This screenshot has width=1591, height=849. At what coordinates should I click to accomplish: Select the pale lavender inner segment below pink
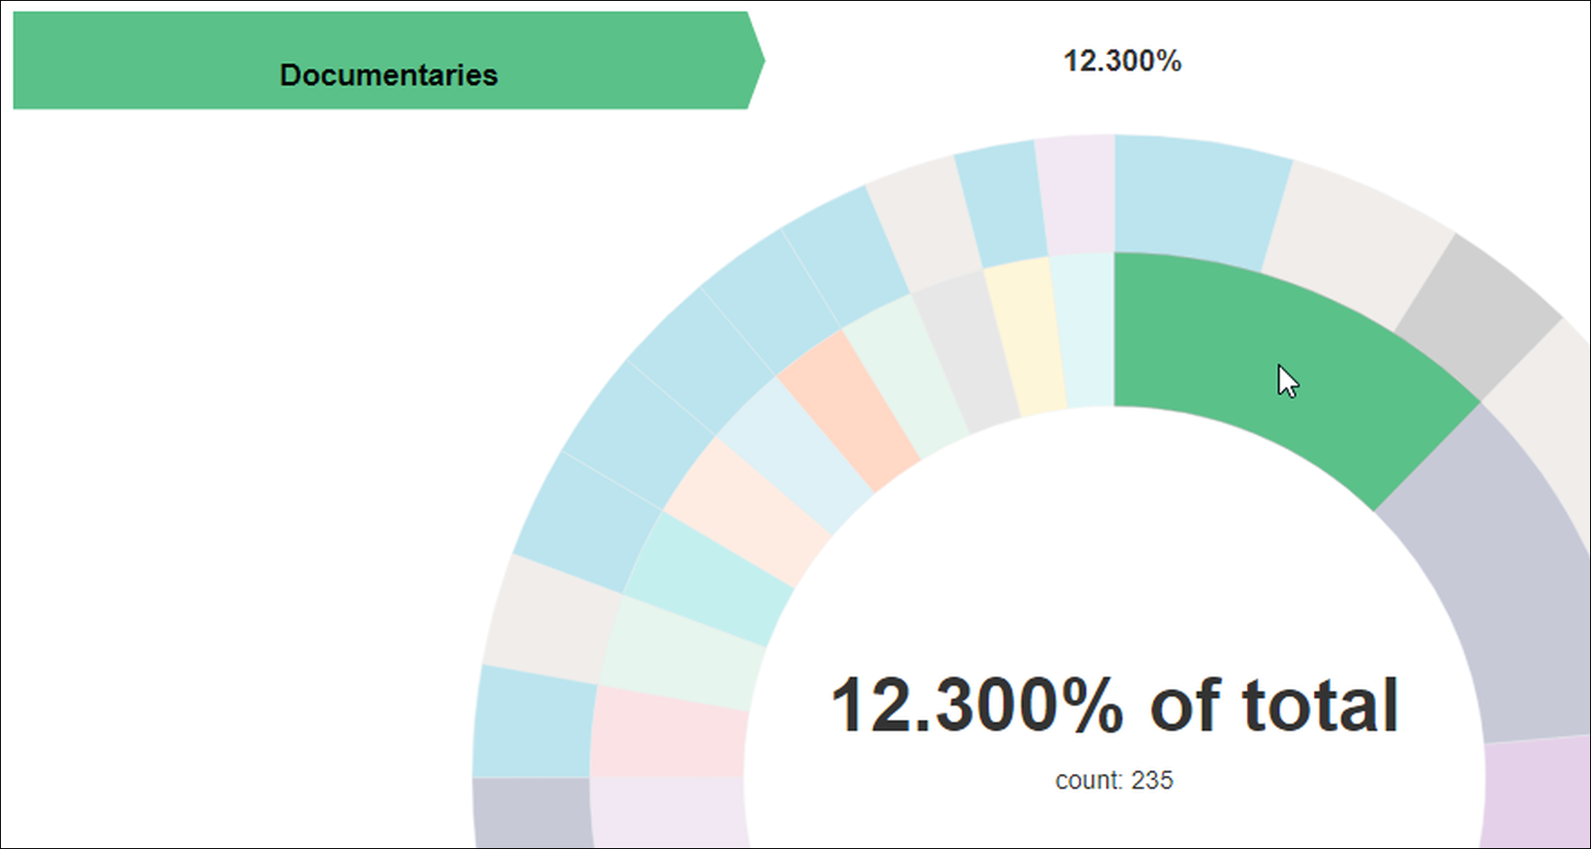[668, 811]
